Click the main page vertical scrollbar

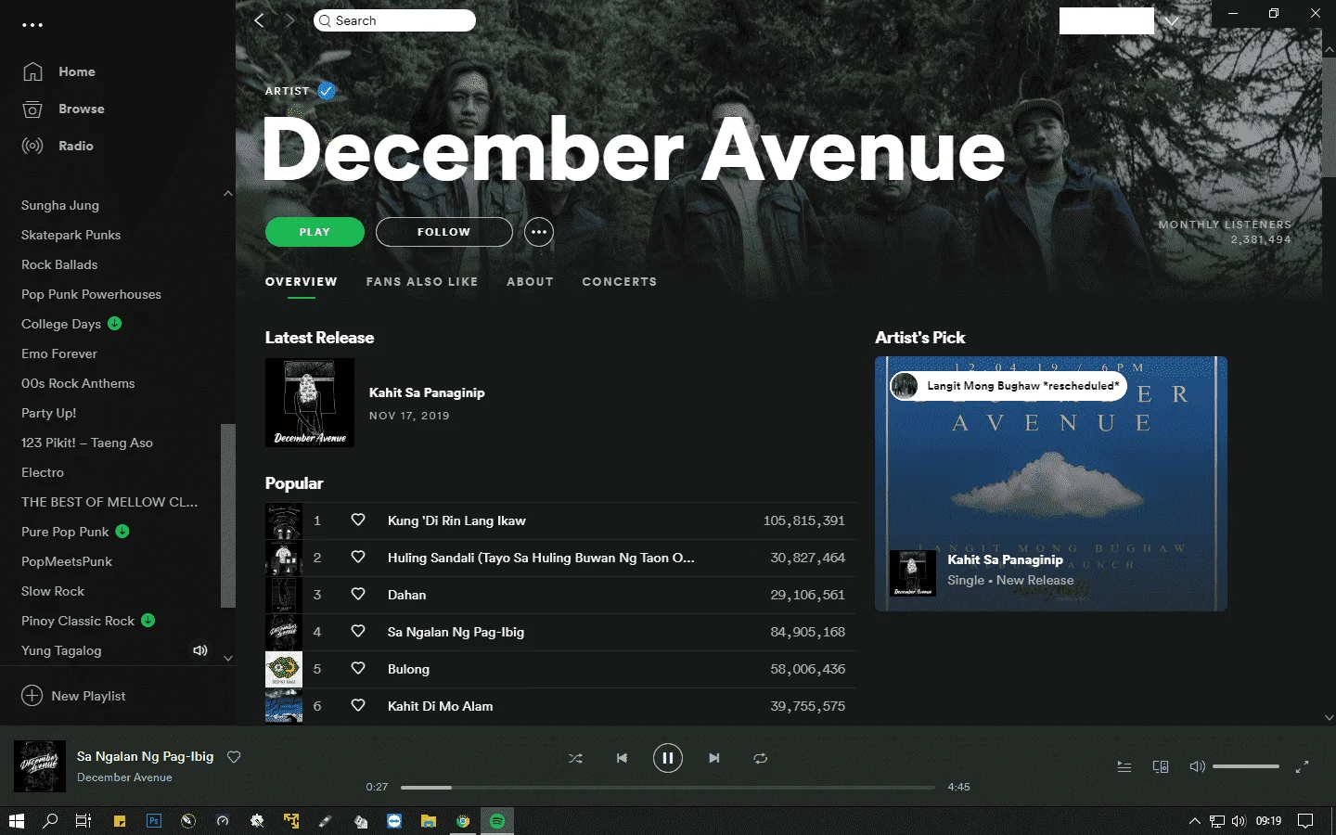click(x=1329, y=116)
